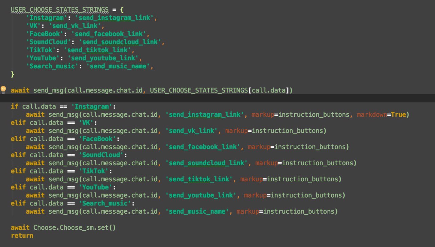Click markup=instruction_buttons in the Instagram send_msg line

click(300, 115)
